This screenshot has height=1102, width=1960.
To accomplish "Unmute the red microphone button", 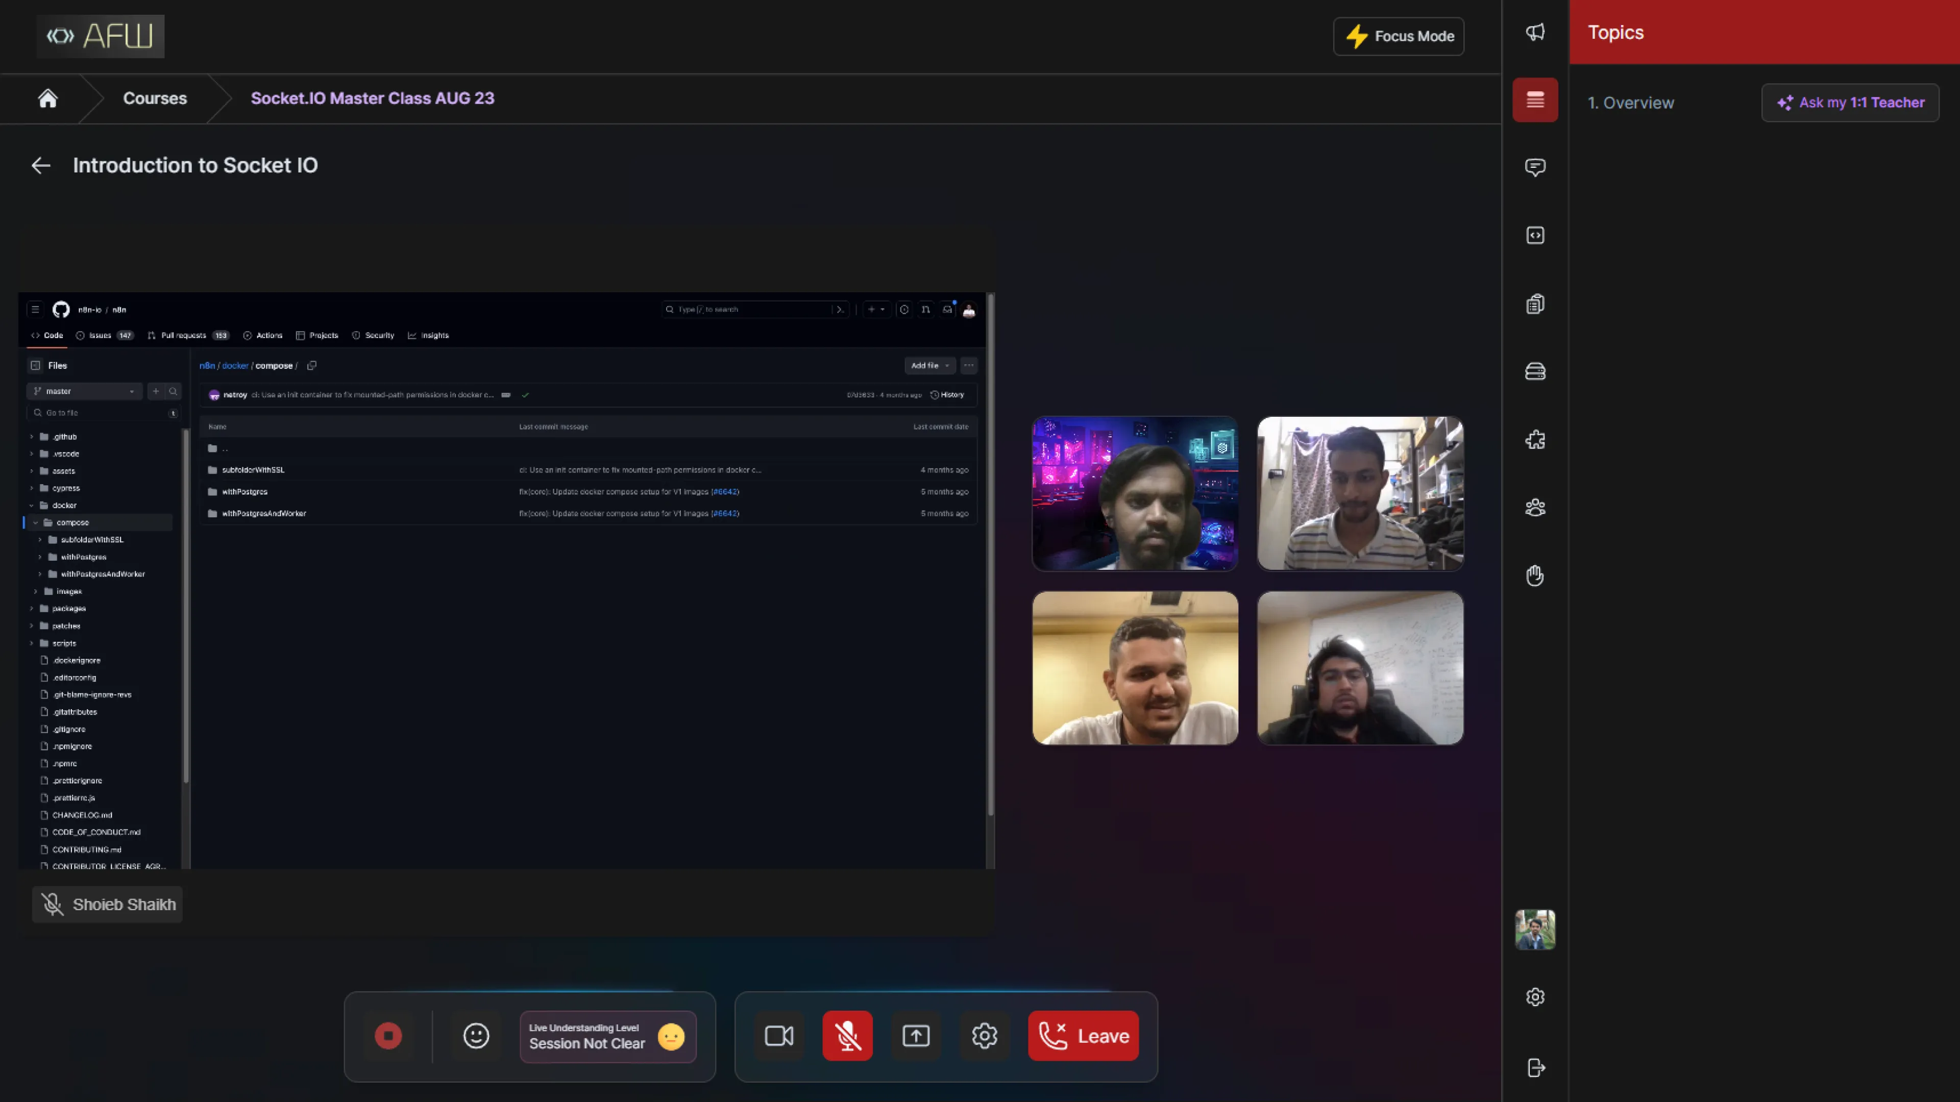I will (x=847, y=1036).
